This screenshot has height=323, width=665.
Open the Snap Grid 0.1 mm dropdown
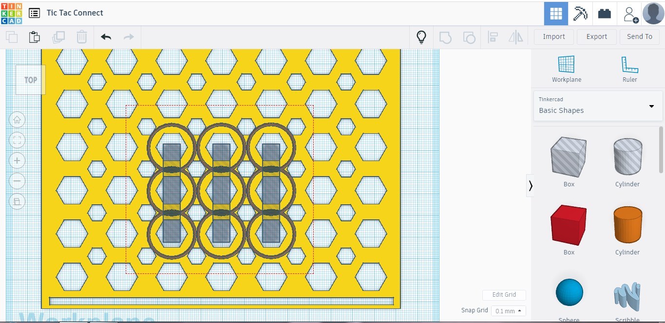tap(508, 311)
